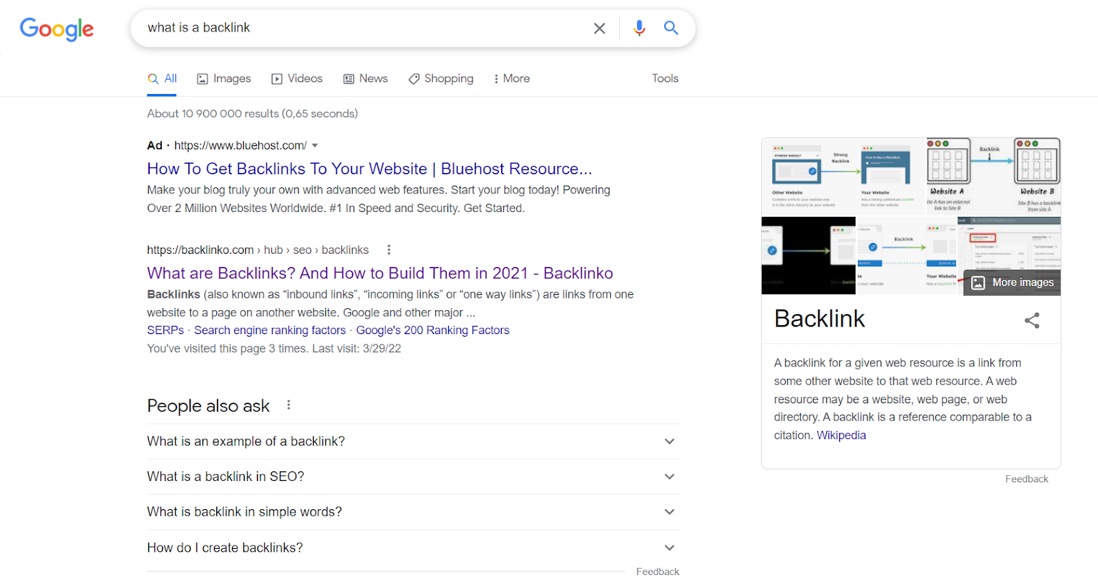Switch to the Shopping tab

pyautogui.click(x=441, y=79)
